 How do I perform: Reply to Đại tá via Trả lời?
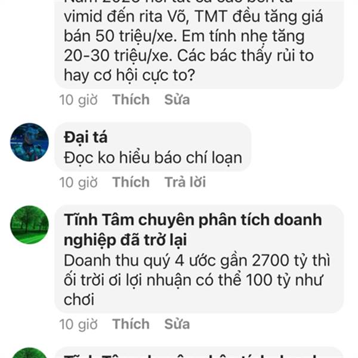(185, 182)
